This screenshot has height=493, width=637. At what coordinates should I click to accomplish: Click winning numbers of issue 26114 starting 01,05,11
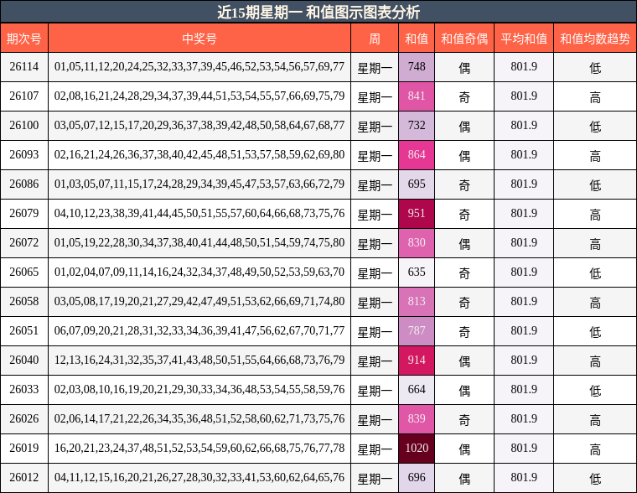[x=199, y=66]
